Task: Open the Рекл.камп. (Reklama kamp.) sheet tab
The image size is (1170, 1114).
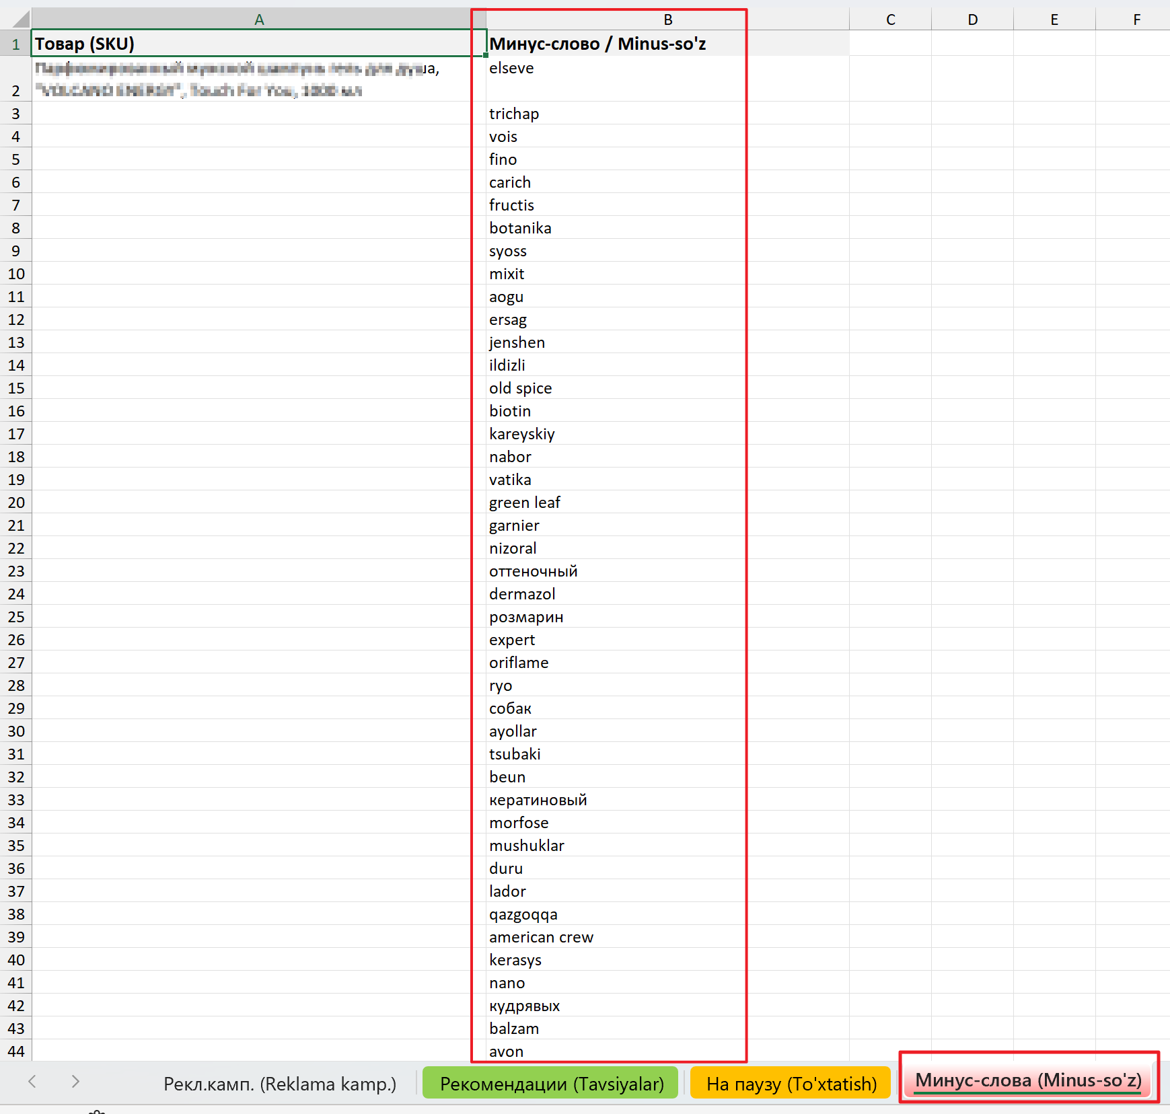Action: [x=280, y=1084]
